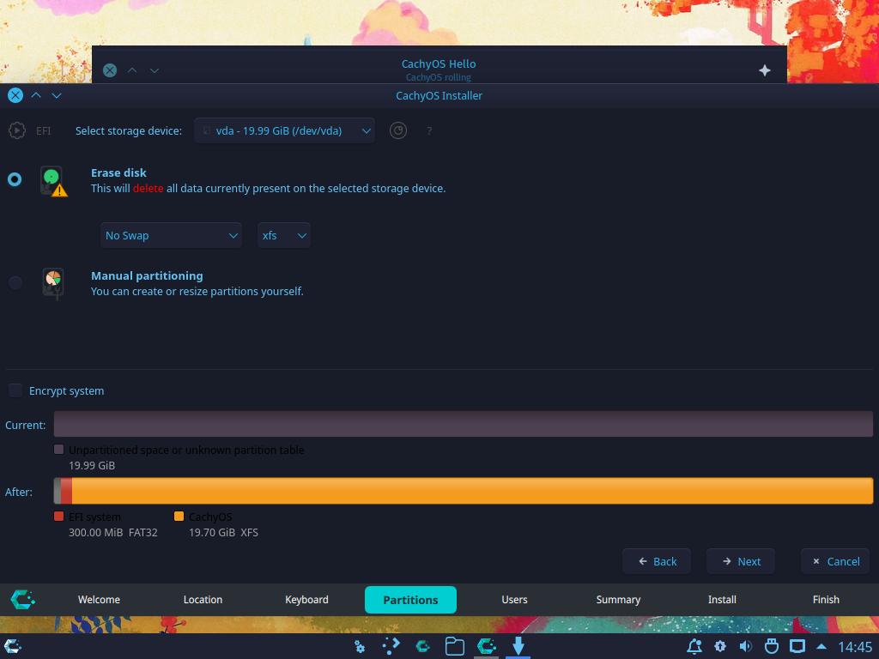Click the 'CachyOS Hello' window title
879x659 pixels.
(x=439, y=63)
